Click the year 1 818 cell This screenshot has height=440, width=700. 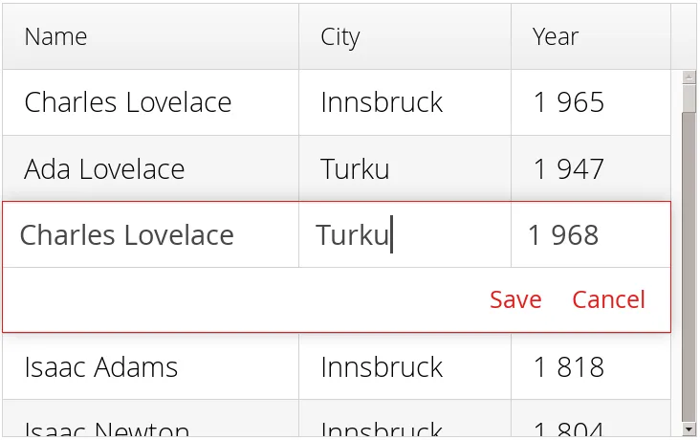click(x=590, y=366)
